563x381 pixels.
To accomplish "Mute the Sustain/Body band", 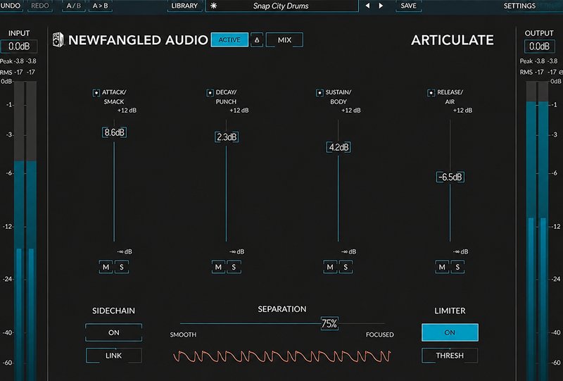I will (x=330, y=267).
